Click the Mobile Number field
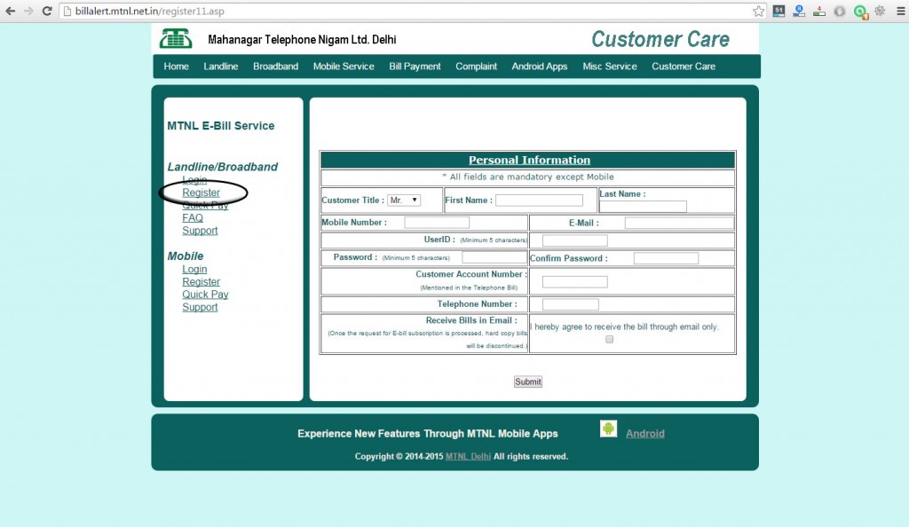The image size is (909, 527). (437, 223)
